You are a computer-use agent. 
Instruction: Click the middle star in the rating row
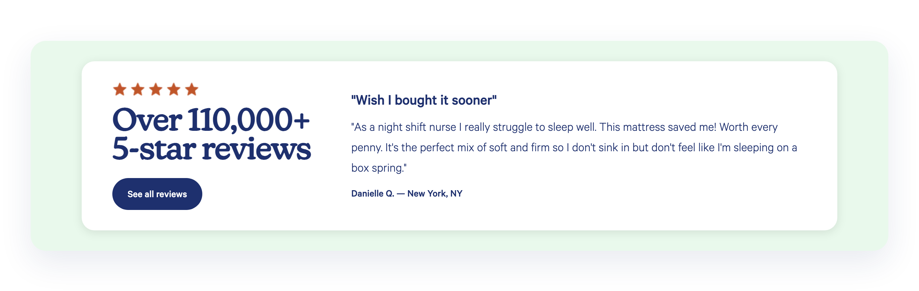pyautogui.click(x=155, y=89)
